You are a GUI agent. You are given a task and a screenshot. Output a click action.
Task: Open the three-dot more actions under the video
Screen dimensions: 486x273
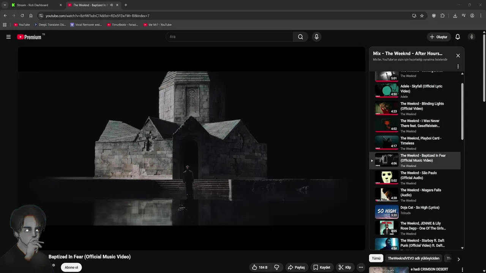click(x=361, y=267)
